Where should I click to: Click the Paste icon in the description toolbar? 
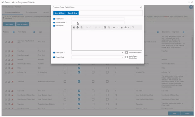coord(82,28)
